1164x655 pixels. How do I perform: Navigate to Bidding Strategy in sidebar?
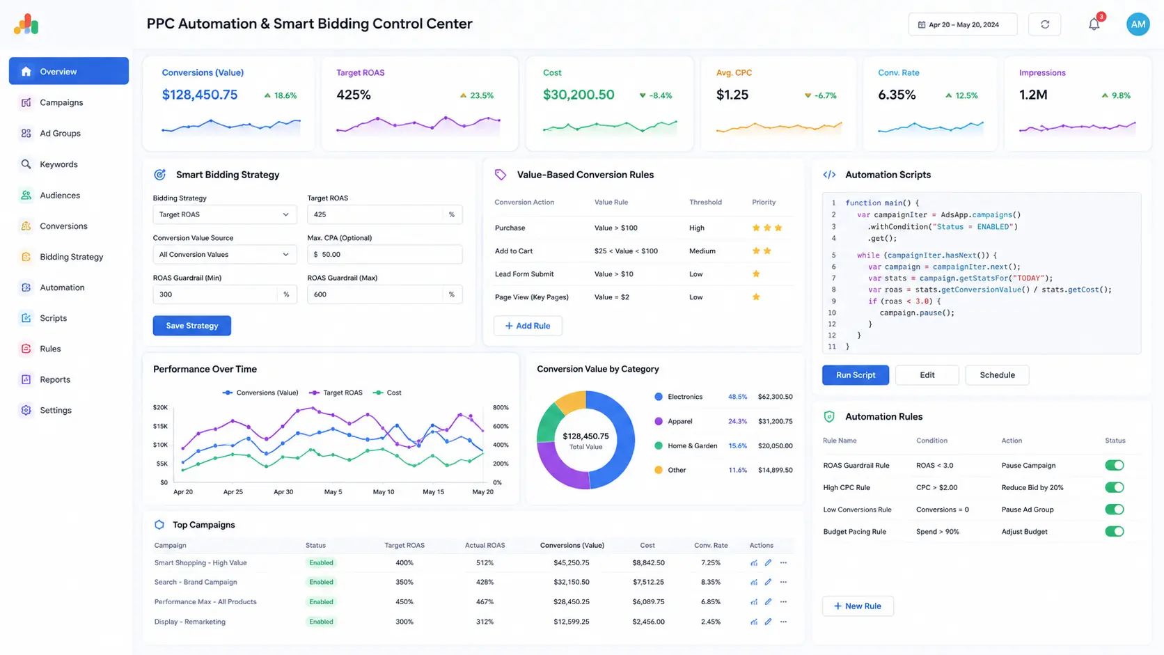click(68, 257)
